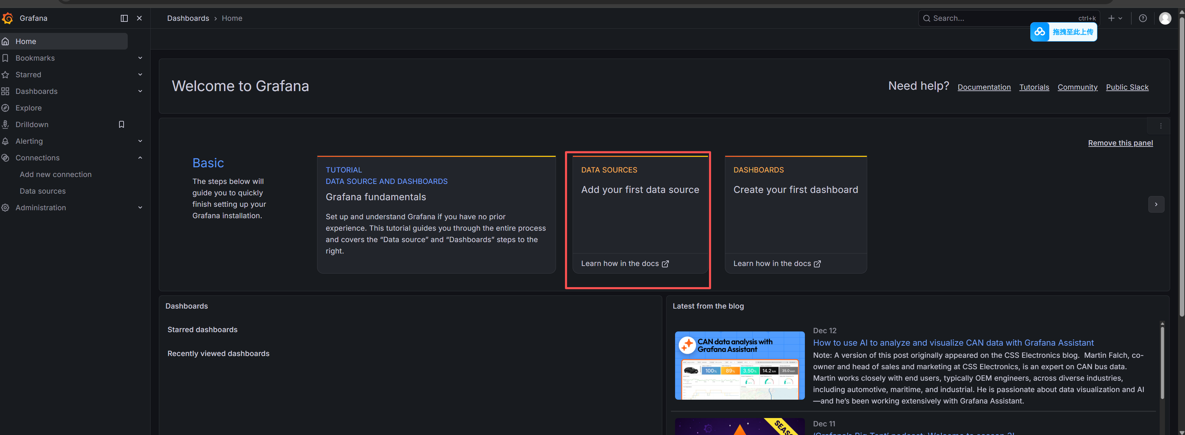This screenshot has width=1185, height=435.
Task: Click the Grafana logo icon
Action: (x=7, y=18)
